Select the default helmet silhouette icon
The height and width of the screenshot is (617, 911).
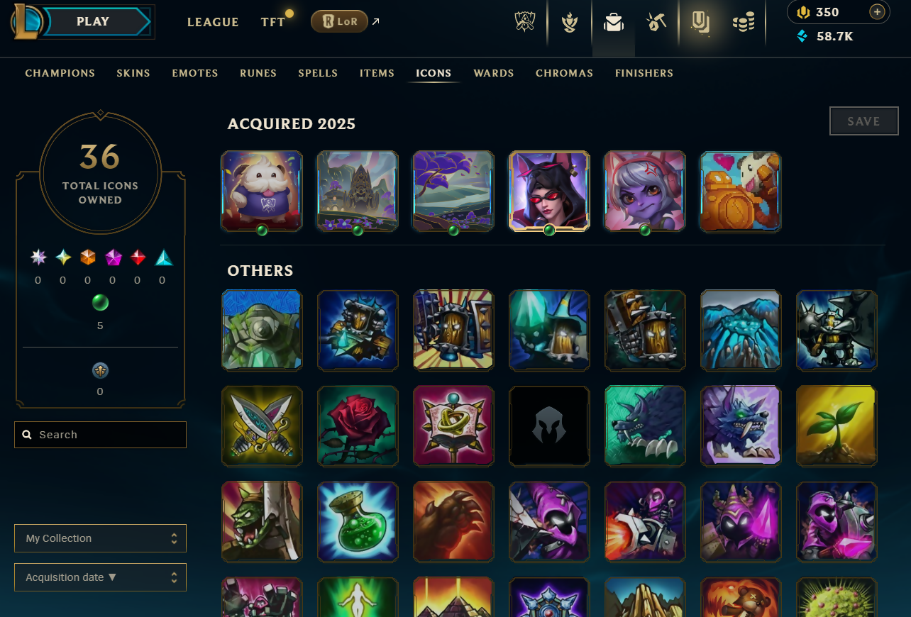click(549, 426)
